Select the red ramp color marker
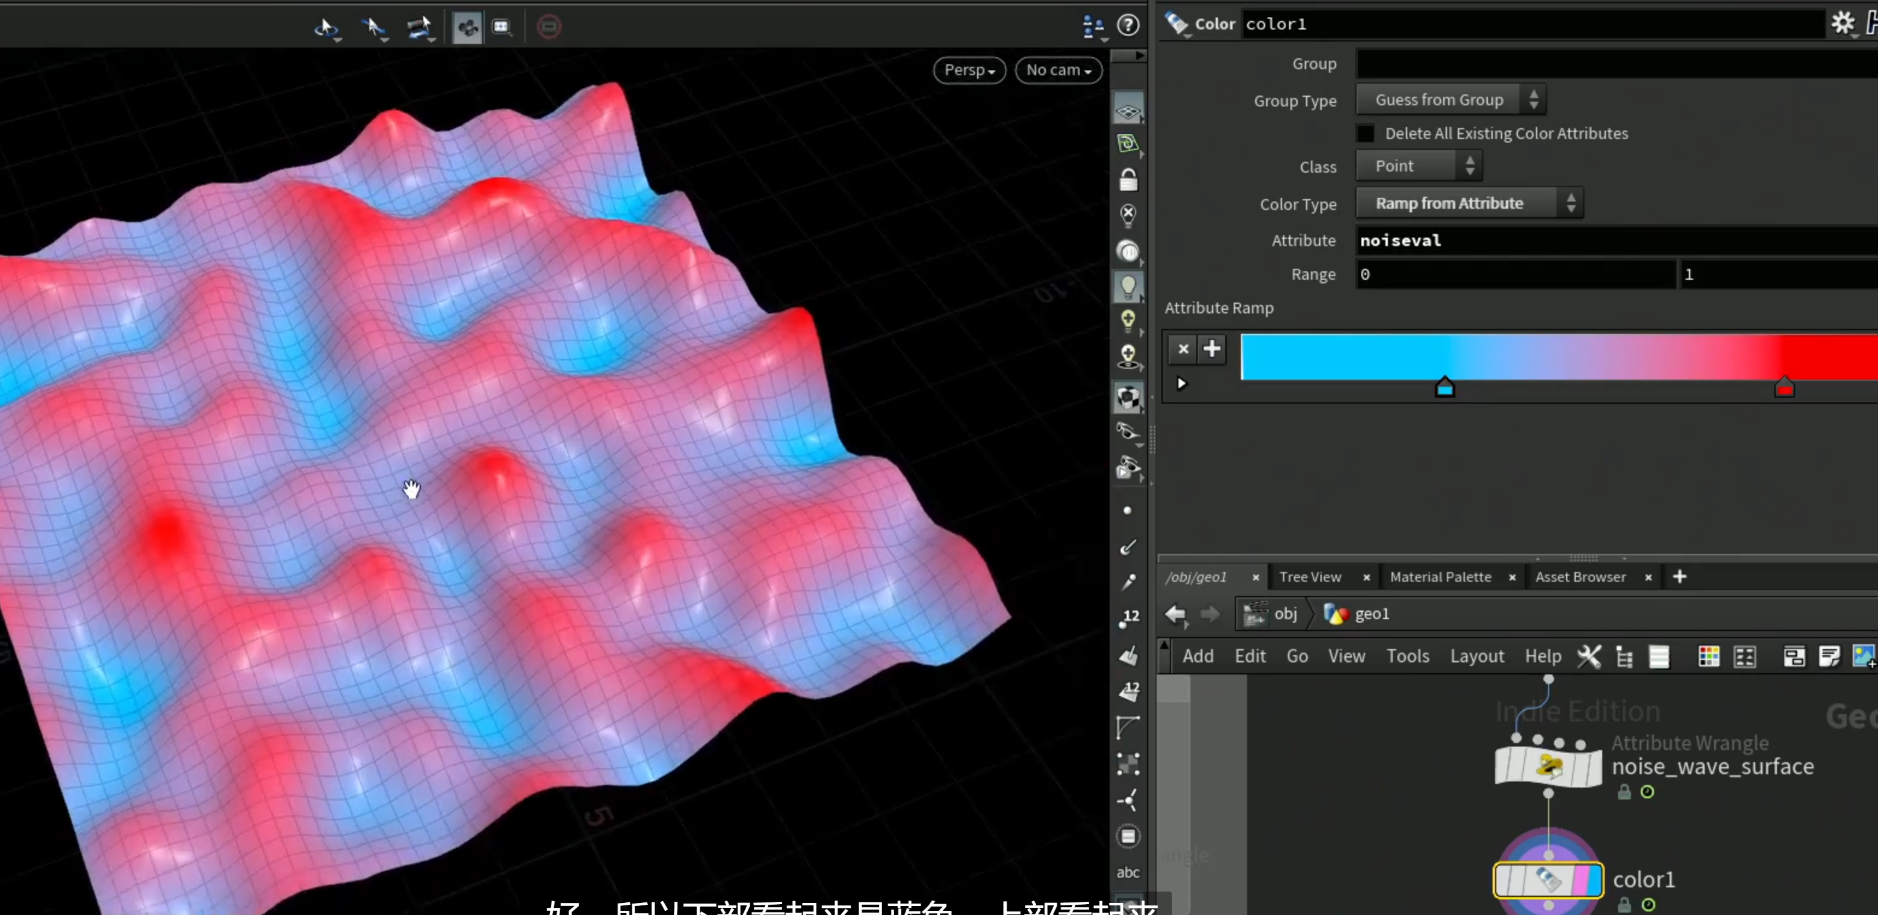This screenshot has width=1878, height=915. [1784, 387]
